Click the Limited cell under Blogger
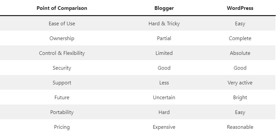276x136 pixels. tap(164, 53)
